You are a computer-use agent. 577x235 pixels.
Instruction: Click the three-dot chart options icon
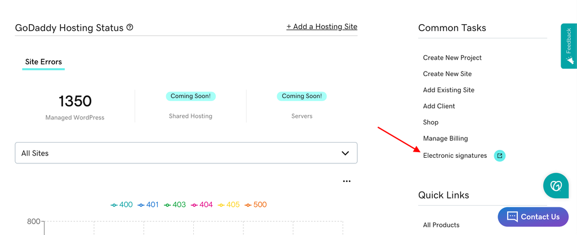point(347,181)
